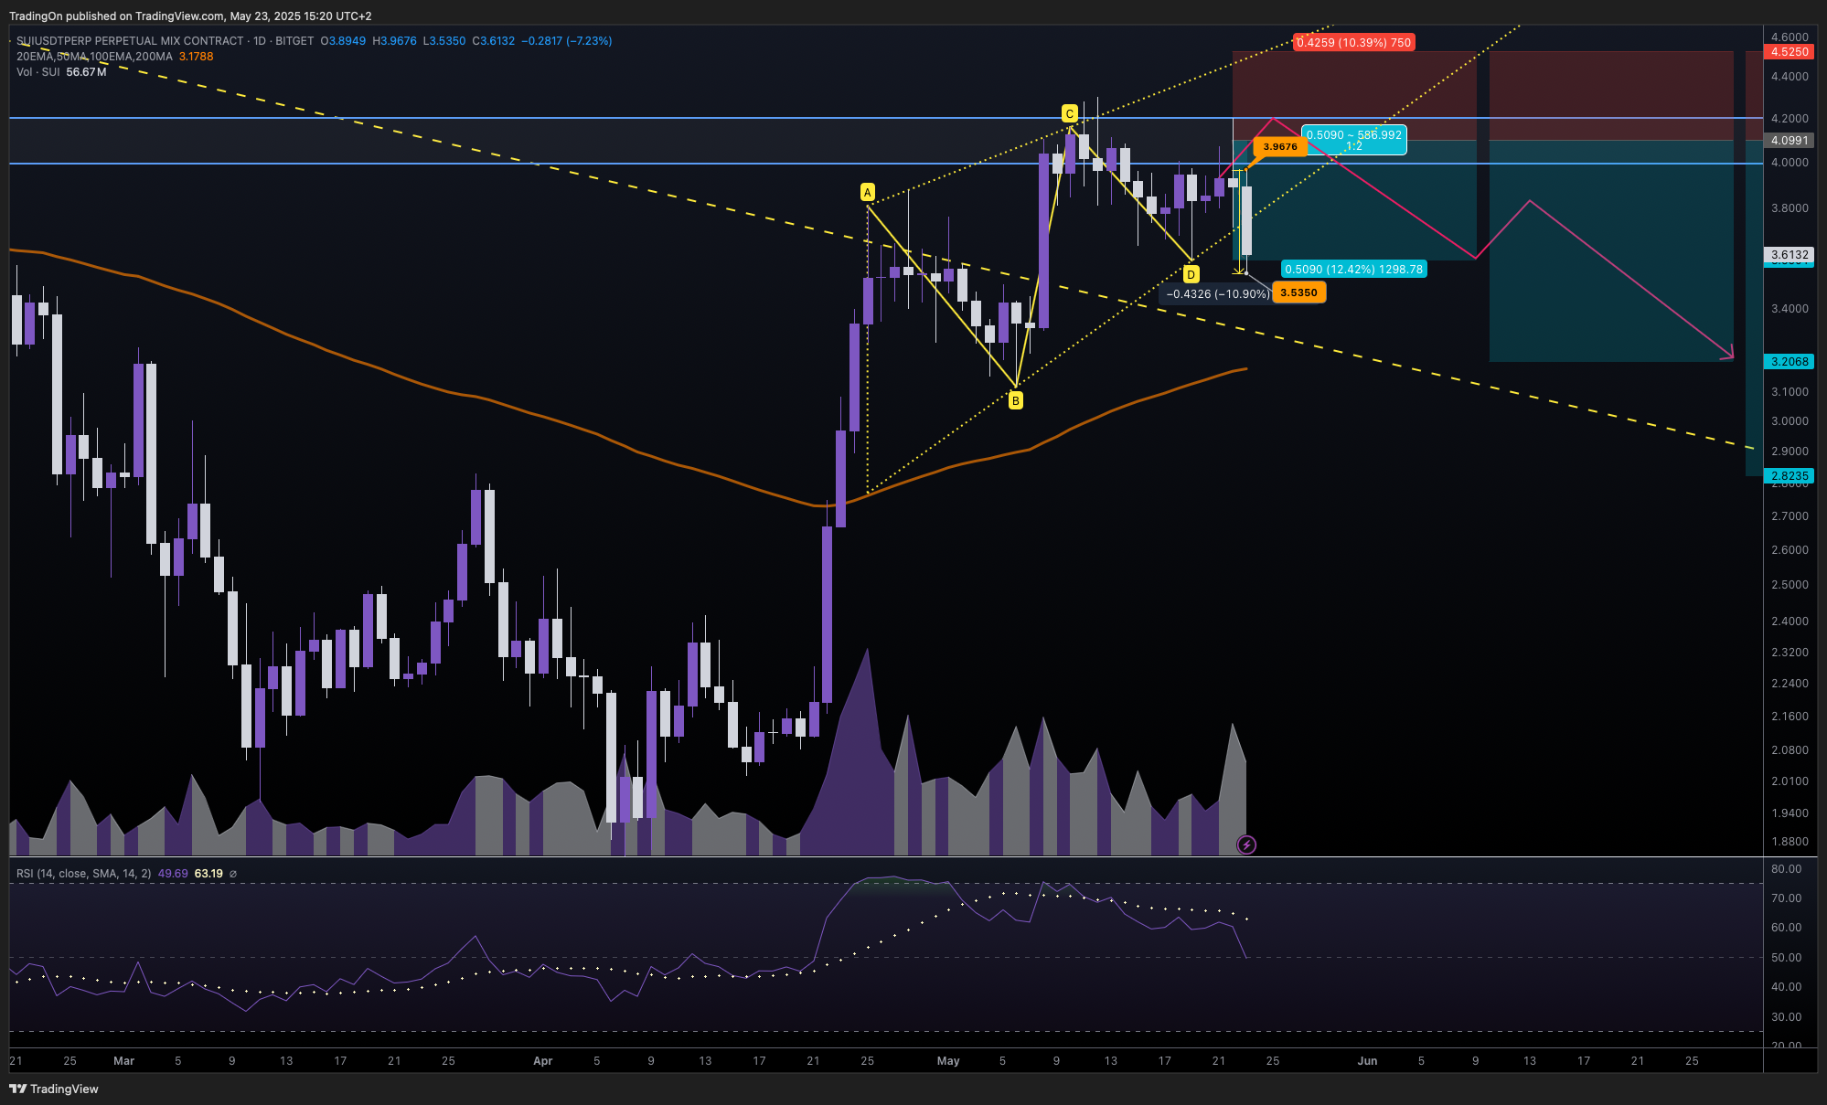Image resolution: width=1827 pixels, height=1105 pixels.
Task: Click the 30.00 level on RSI axis
Action: coord(1786,1017)
